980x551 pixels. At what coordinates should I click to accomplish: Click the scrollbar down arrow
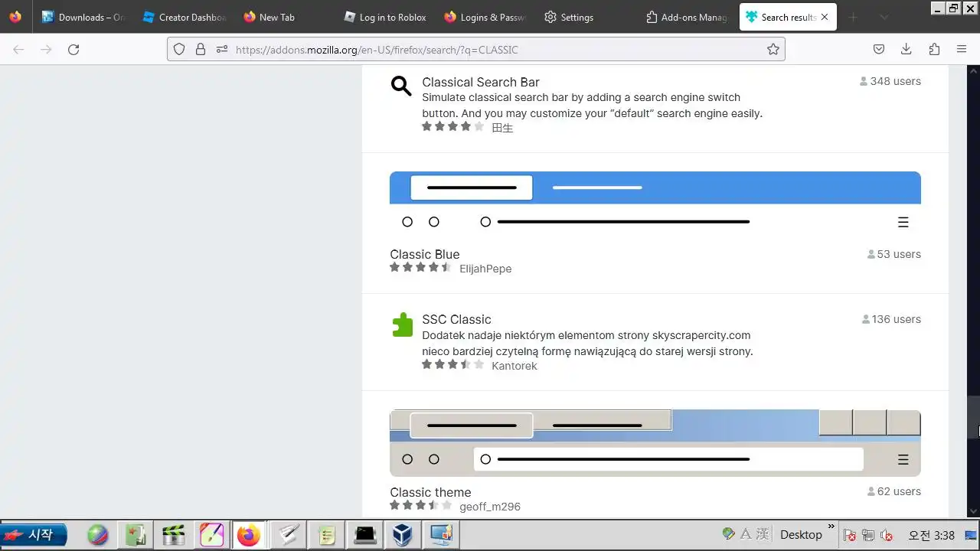(x=974, y=511)
